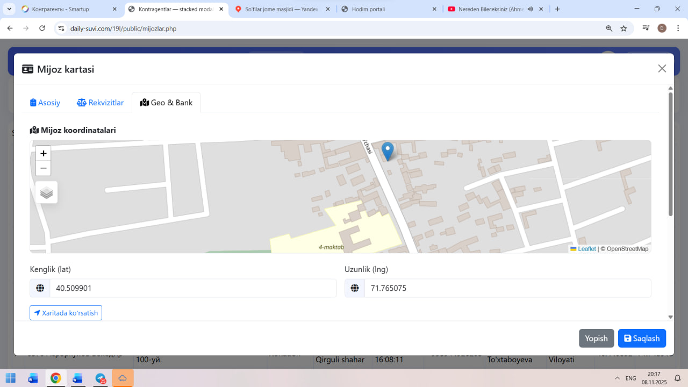Select the Geo & Bank tab

[166, 103]
